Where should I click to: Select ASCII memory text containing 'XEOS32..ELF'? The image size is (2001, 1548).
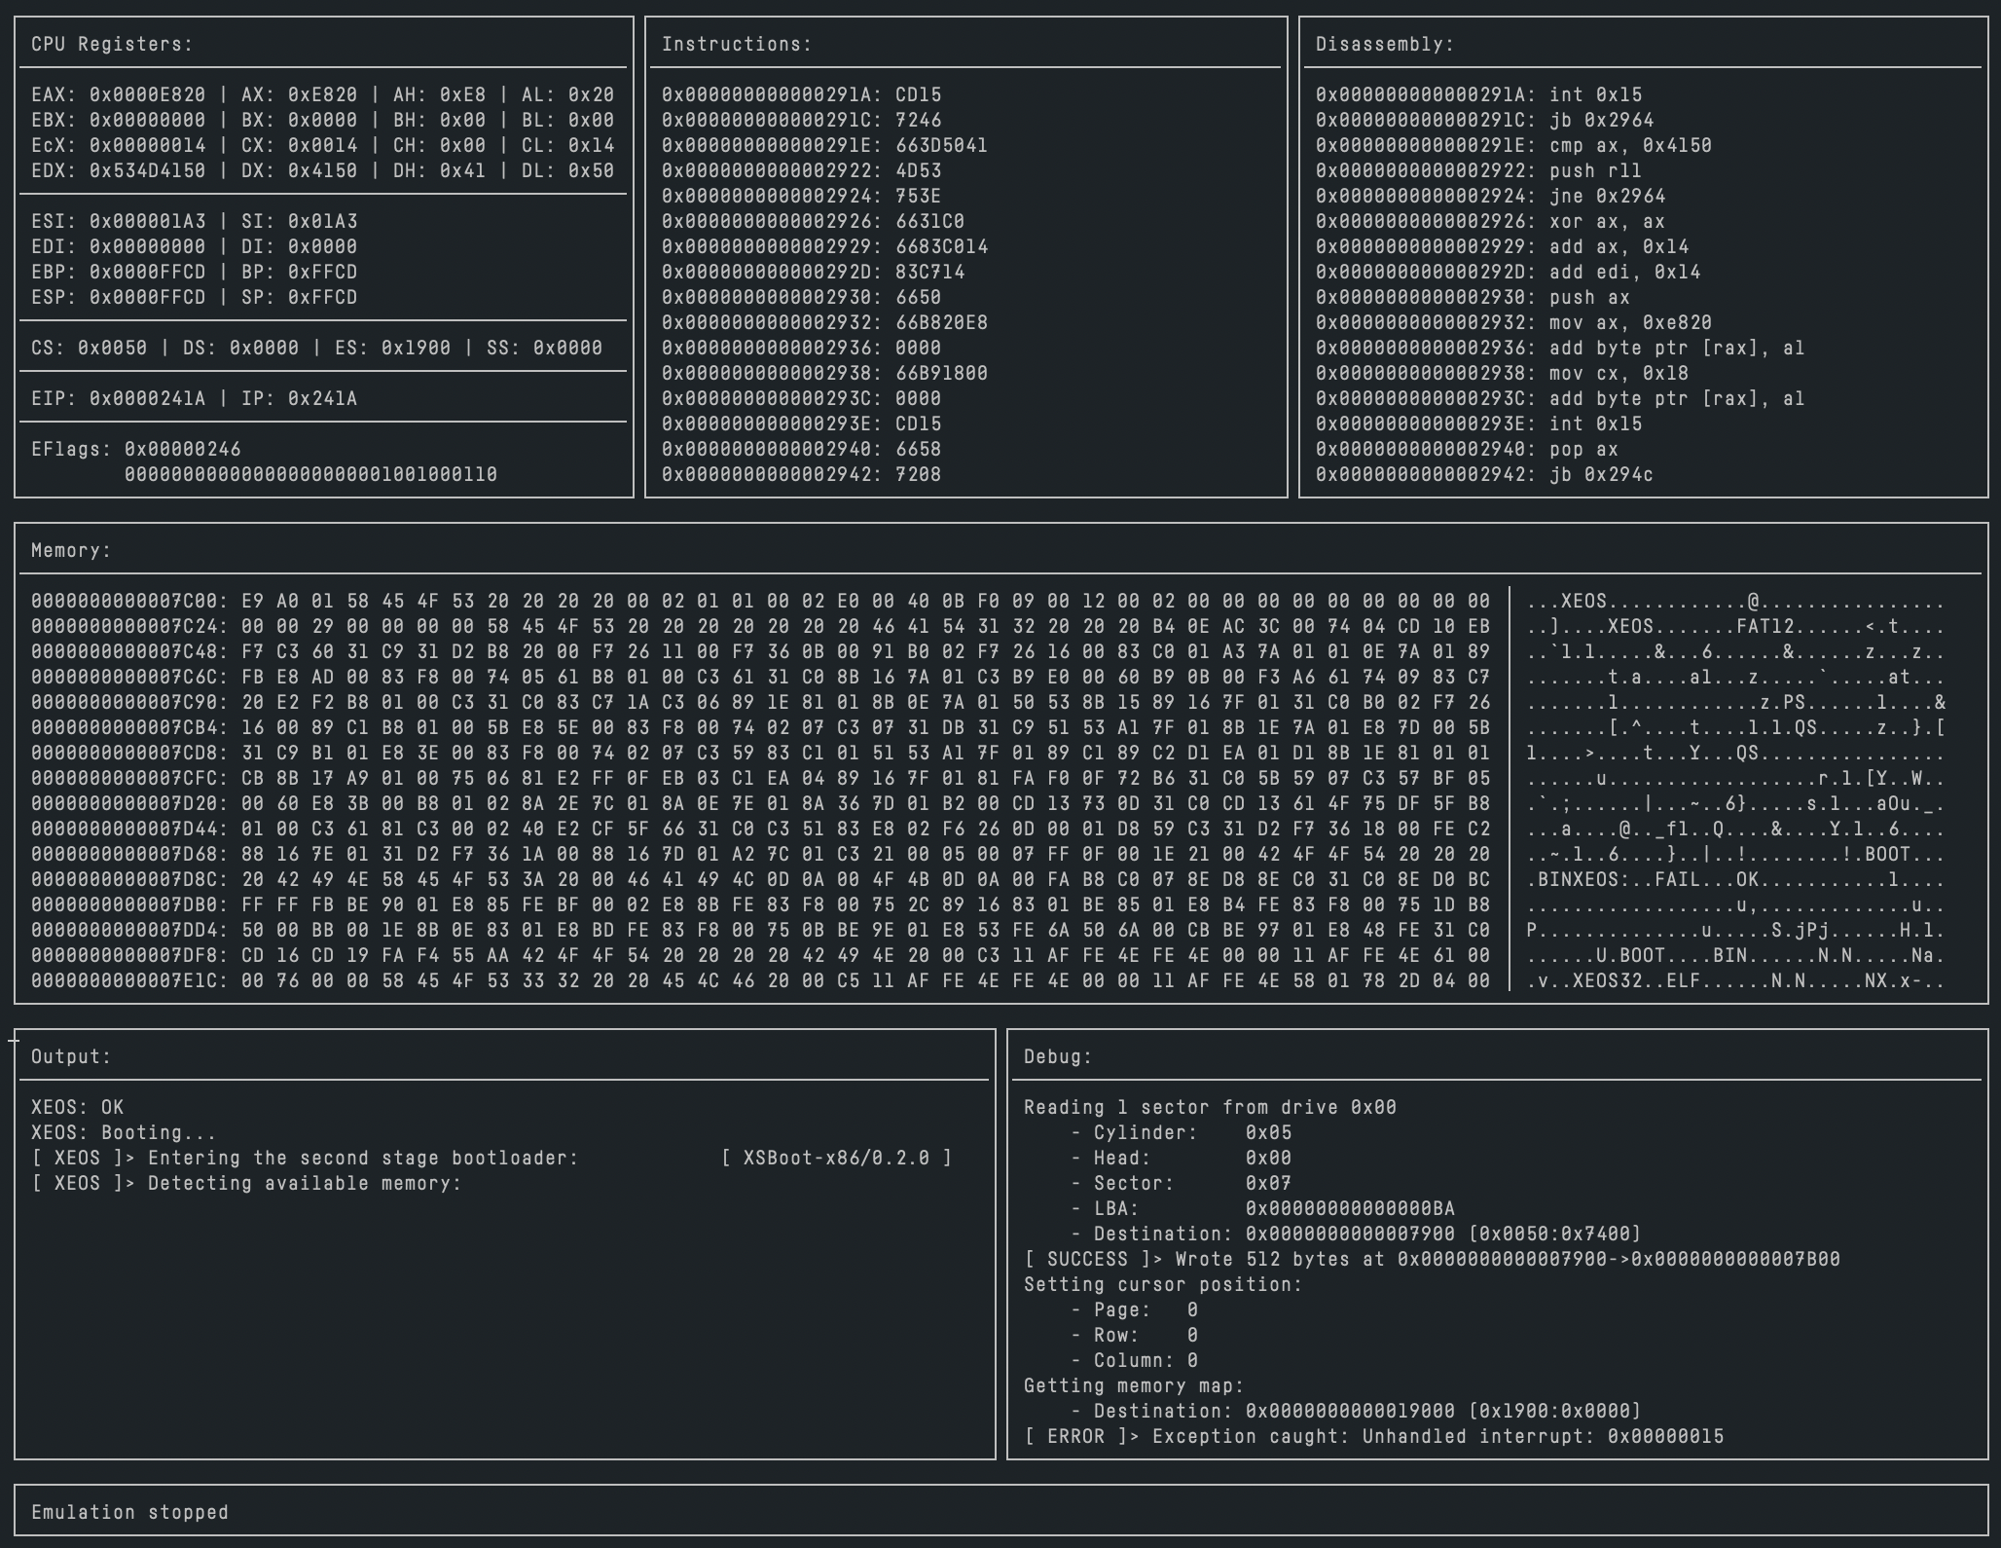[x=1735, y=981]
